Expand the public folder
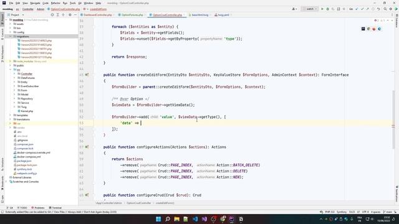Viewport: 399px width, 224px height. 10,65
